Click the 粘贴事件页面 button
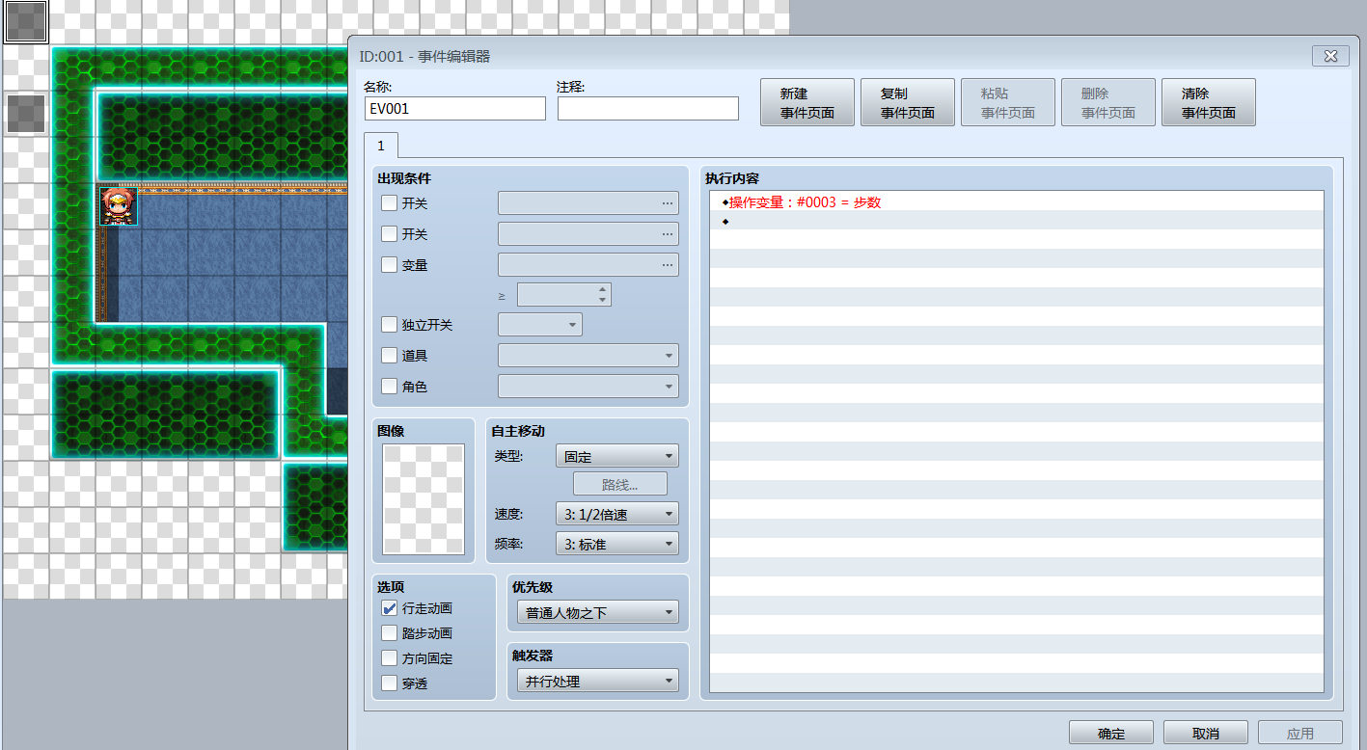 tap(1008, 103)
